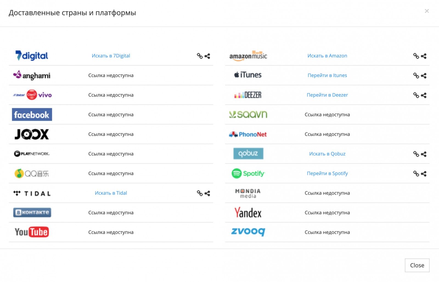
Task: Dismiss dialog with the X icon
Action: pos(427,11)
